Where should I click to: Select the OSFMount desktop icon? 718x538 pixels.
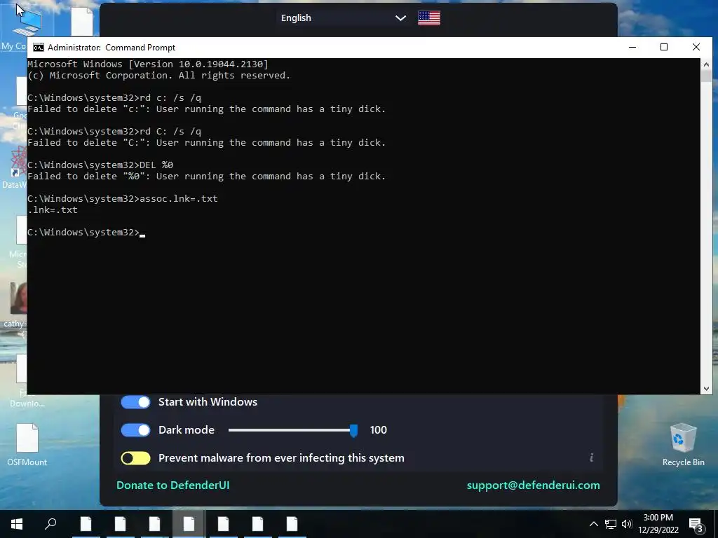coord(27,445)
